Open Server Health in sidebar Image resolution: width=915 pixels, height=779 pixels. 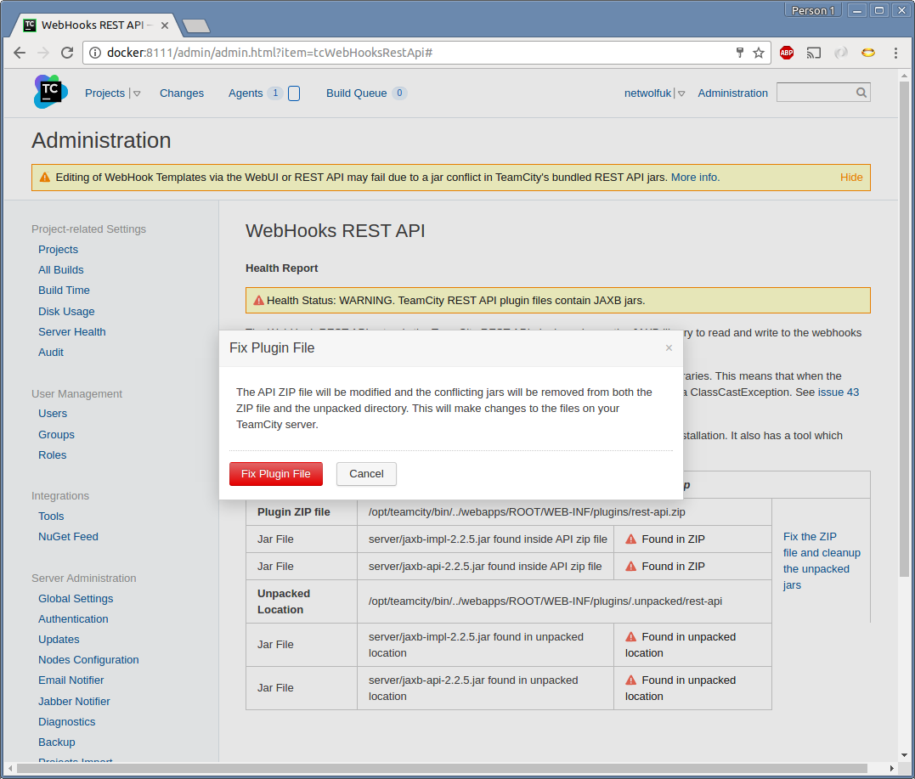(71, 331)
